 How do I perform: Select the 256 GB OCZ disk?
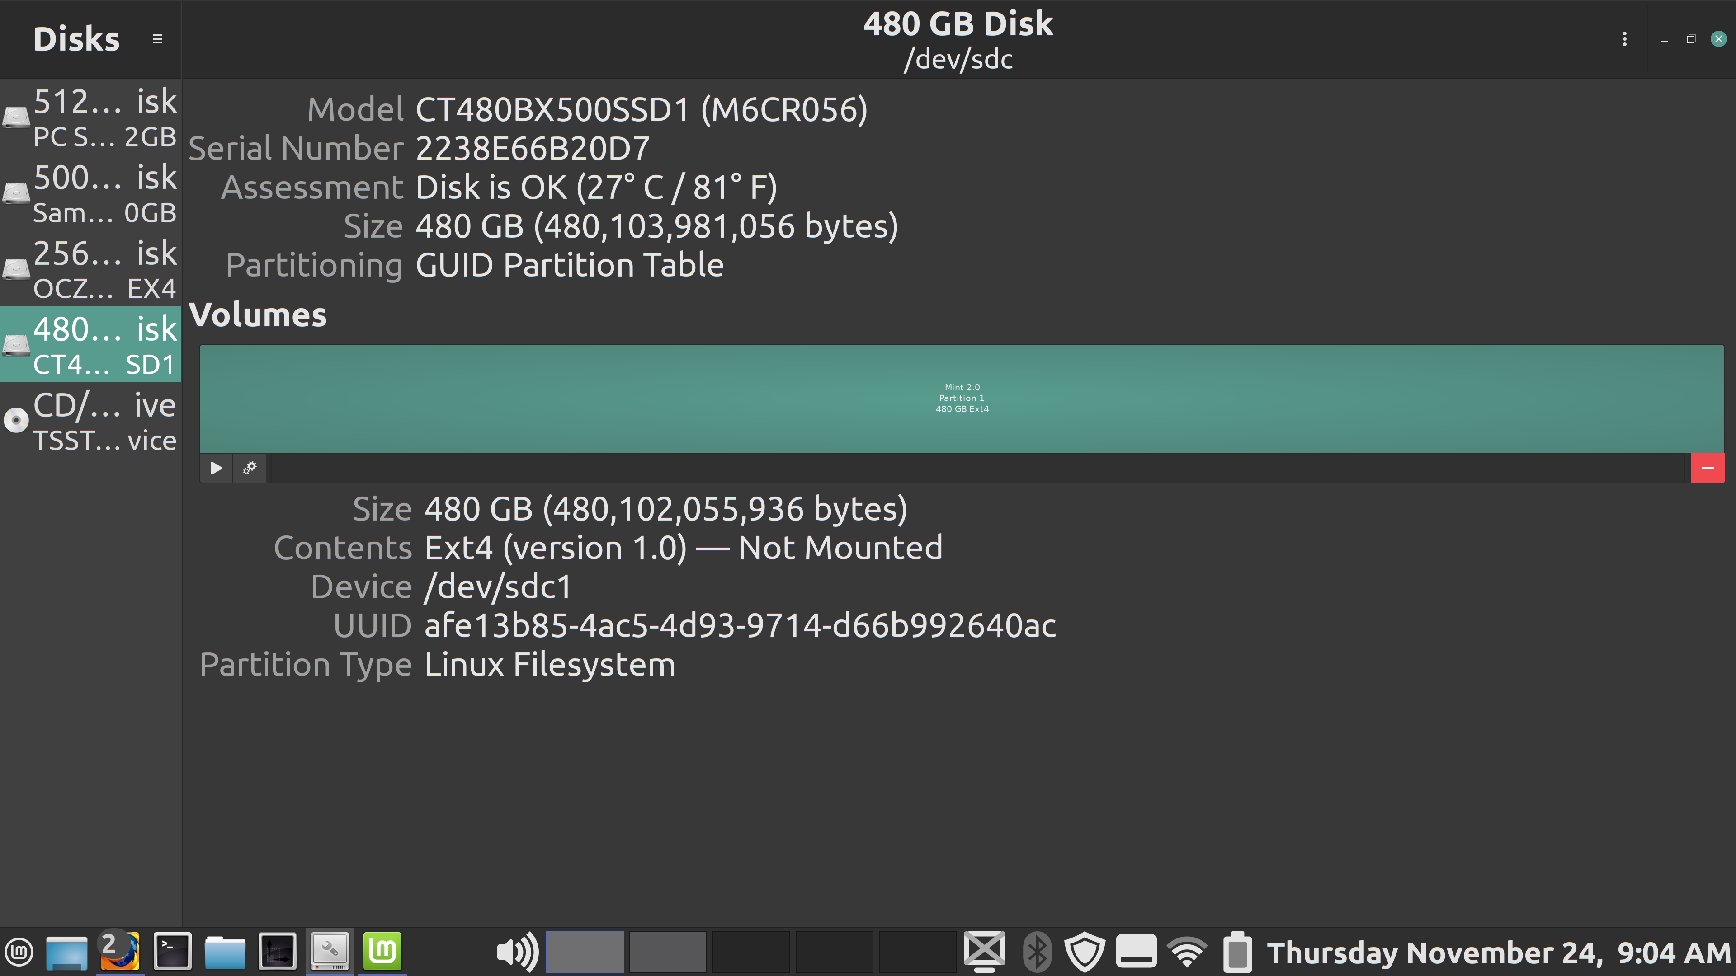pyautogui.click(x=90, y=269)
